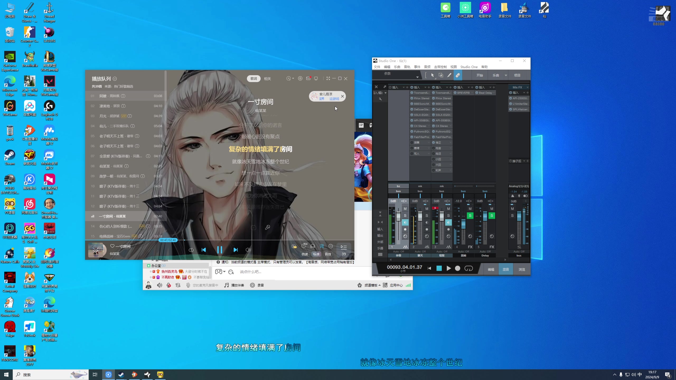Screen dimensions: 676x380
Task: Open the 走带控制 menu
Action: pos(440,67)
